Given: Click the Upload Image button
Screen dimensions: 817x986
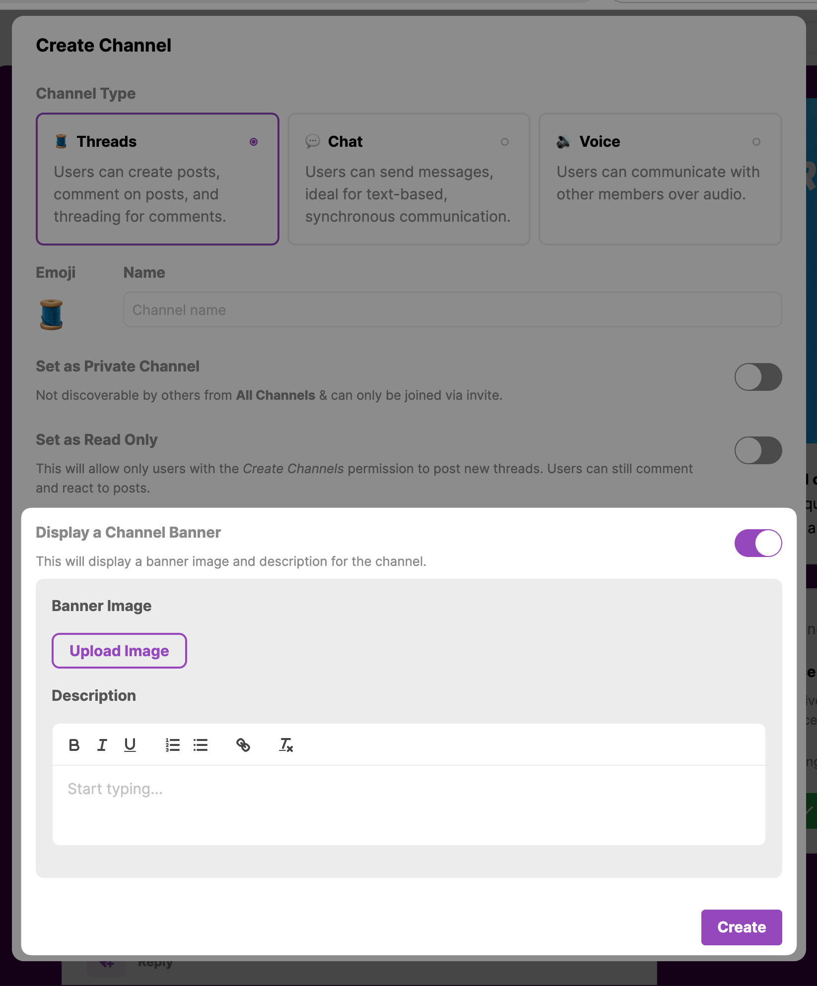Looking at the screenshot, I should coord(119,651).
